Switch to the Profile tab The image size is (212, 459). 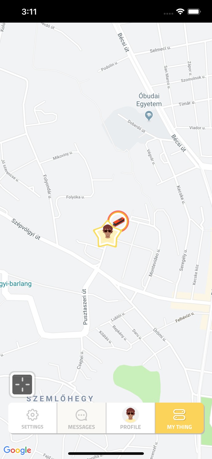click(131, 418)
